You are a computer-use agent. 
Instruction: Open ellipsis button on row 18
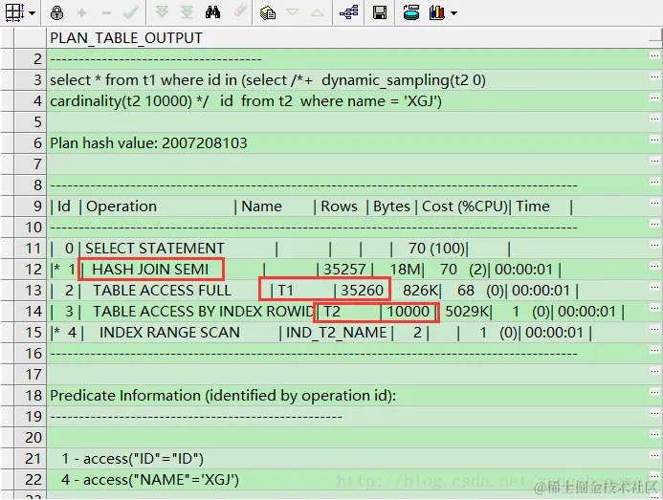pos(655,393)
